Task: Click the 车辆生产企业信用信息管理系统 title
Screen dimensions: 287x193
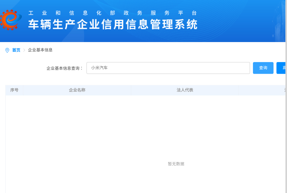Action: pos(113,24)
